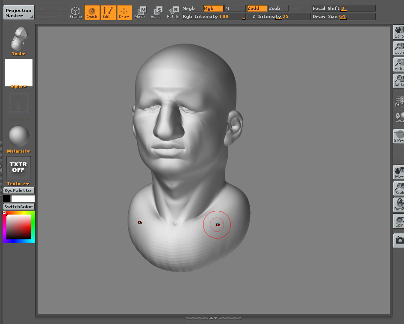Viewport: 404px width, 324px height.
Task: Expand the Material dropdown arrow
Action: pyautogui.click(x=28, y=151)
